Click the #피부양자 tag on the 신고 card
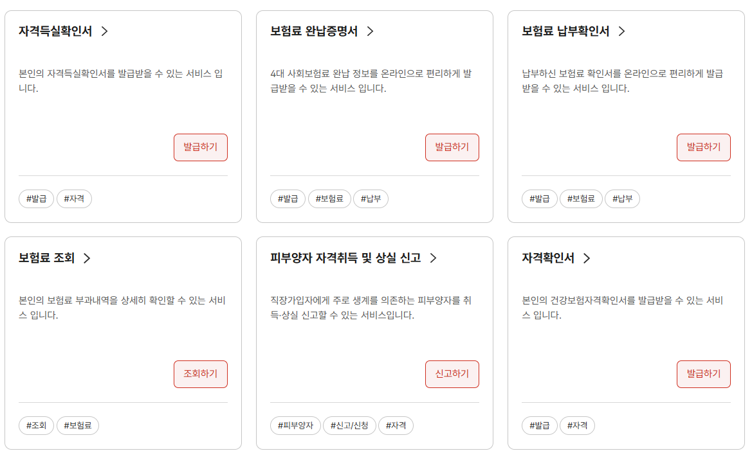752x451 pixels. point(296,425)
